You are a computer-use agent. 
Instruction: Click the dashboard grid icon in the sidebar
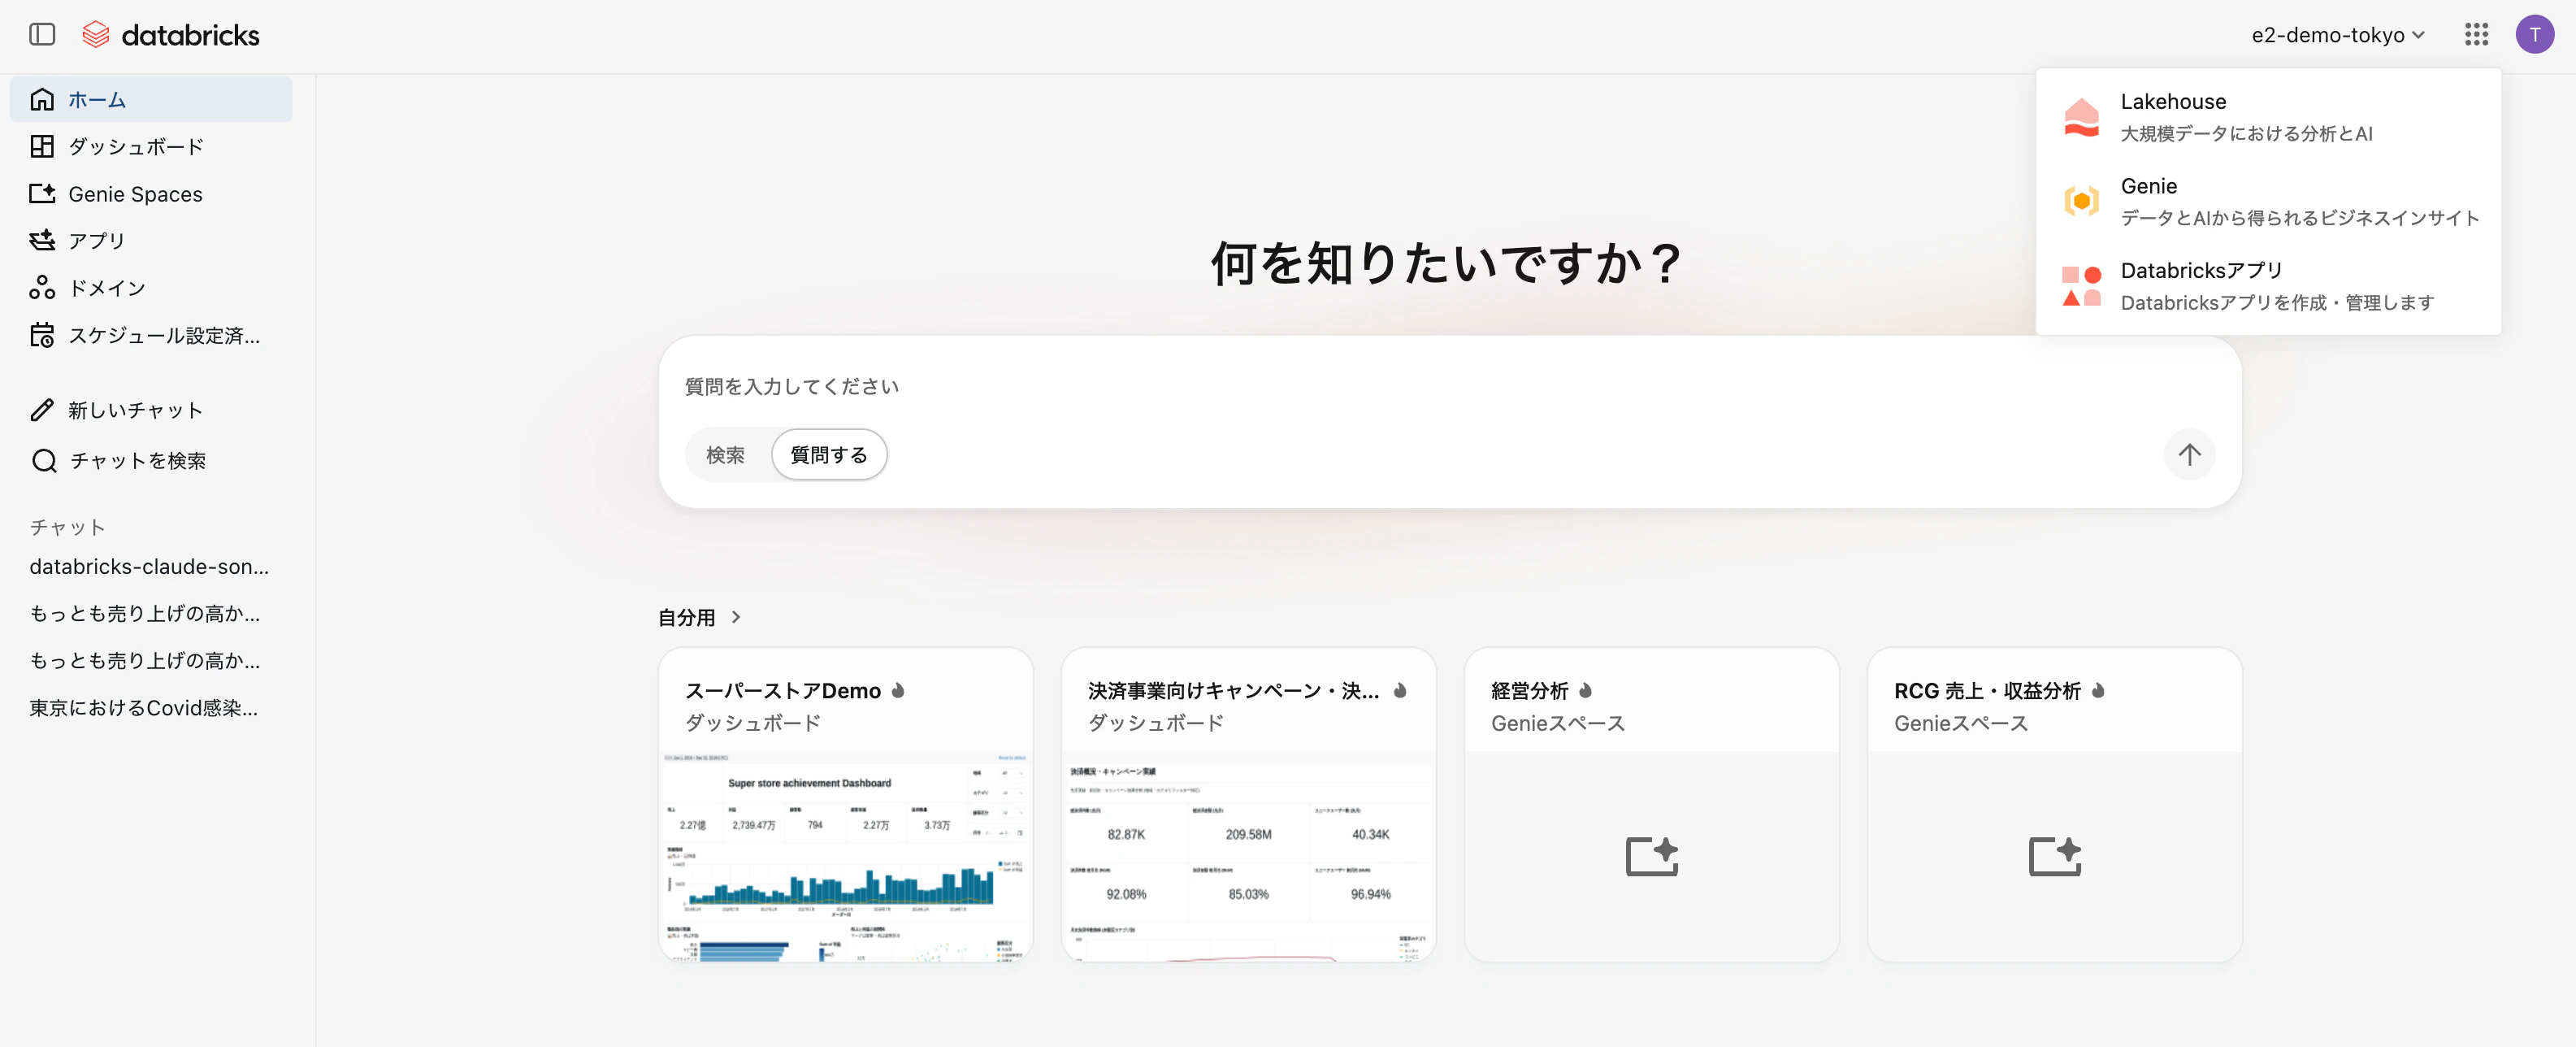click(x=42, y=146)
